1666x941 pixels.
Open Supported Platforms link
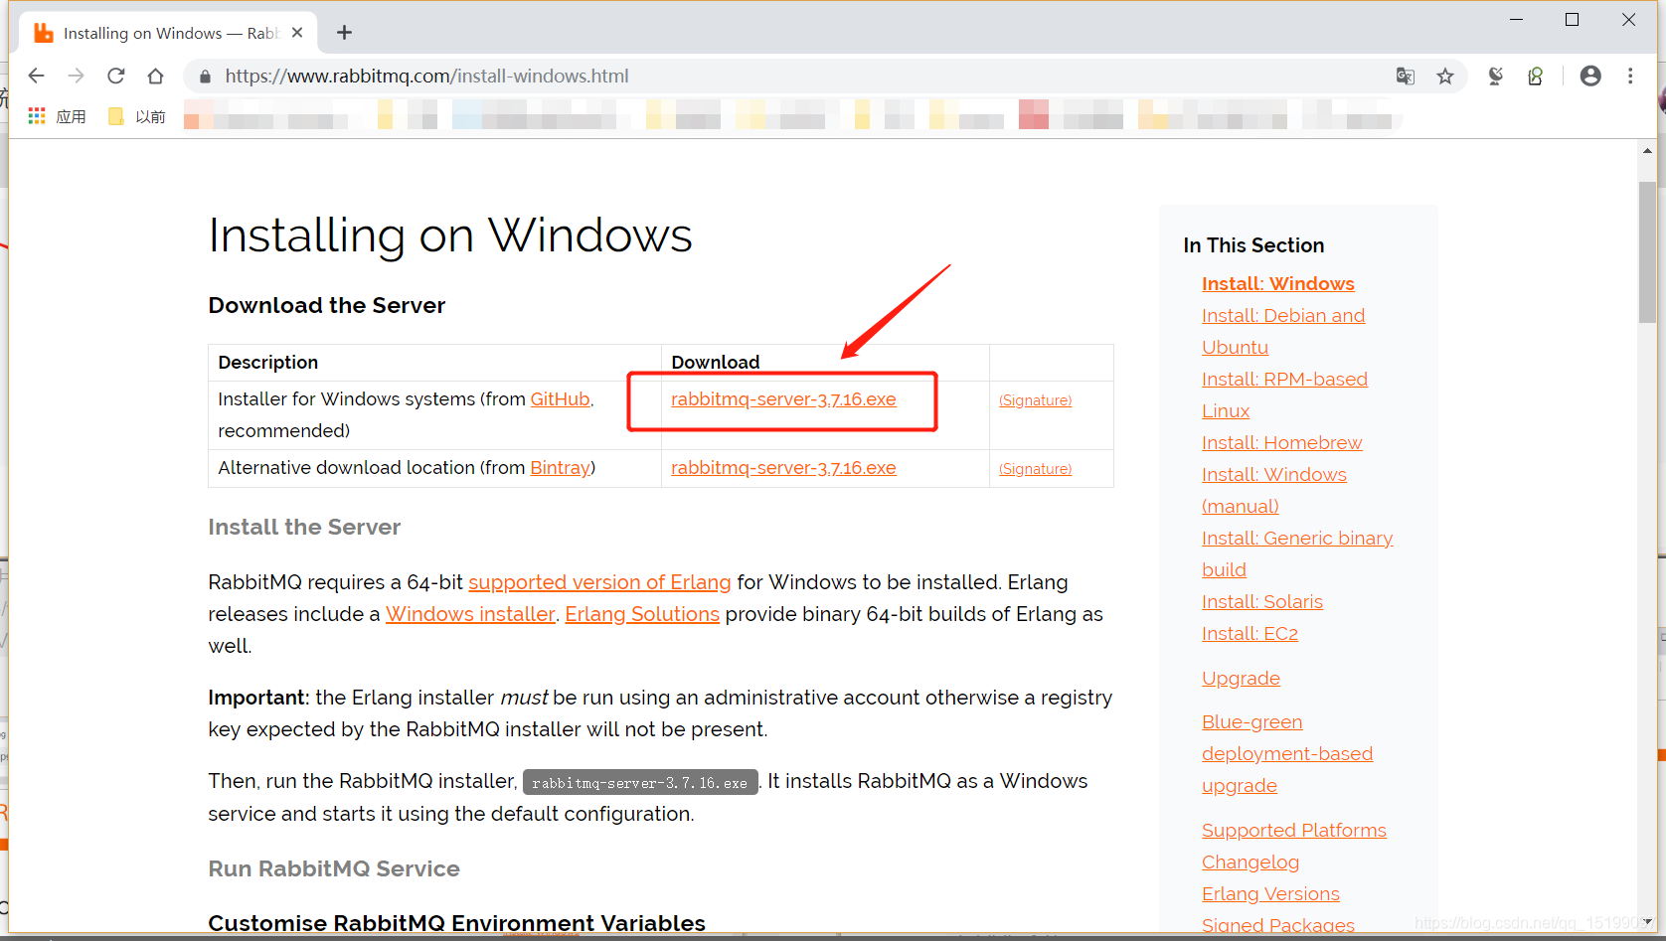point(1293,831)
